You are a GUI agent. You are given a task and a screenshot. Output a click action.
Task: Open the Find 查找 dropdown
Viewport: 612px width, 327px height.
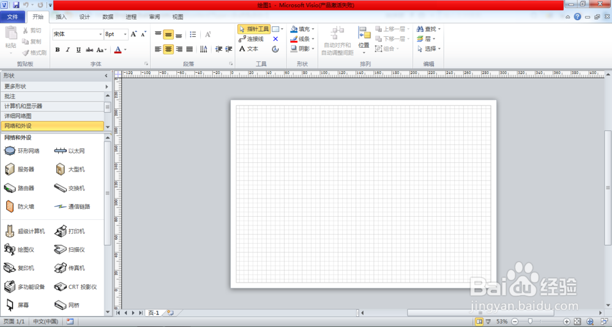(x=428, y=29)
